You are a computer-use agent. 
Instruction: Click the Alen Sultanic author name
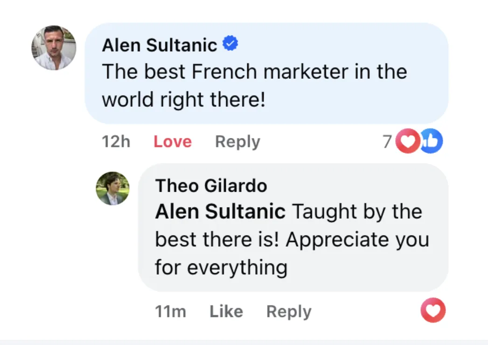pos(160,45)
